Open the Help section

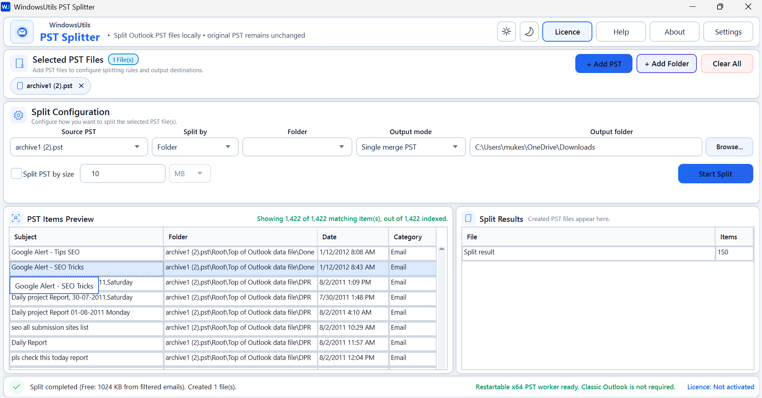[x=621, y=32]
